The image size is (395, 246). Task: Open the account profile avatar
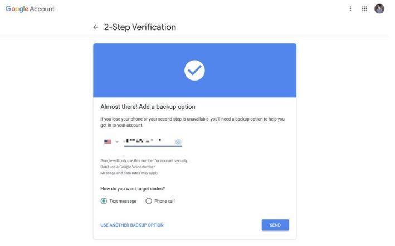tap(379, 9)
